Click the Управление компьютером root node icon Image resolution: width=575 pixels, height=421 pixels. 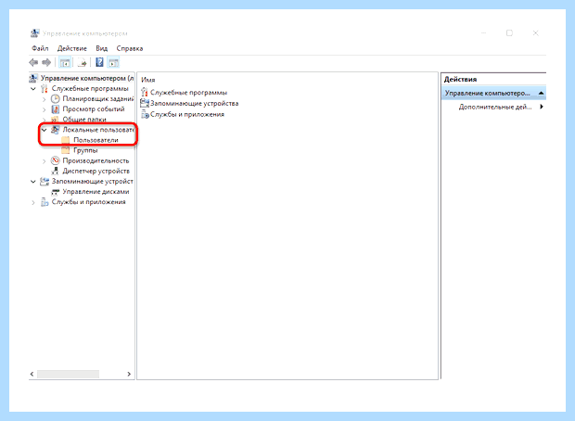point(33,78)
